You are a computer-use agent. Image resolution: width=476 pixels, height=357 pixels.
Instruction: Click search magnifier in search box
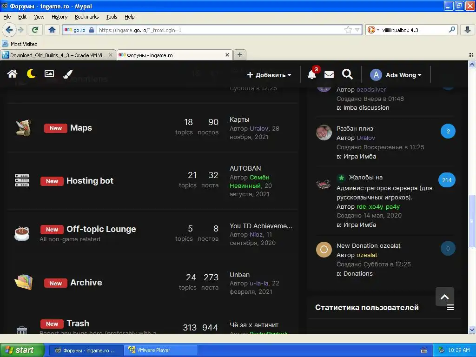click(x=452, y=30)
